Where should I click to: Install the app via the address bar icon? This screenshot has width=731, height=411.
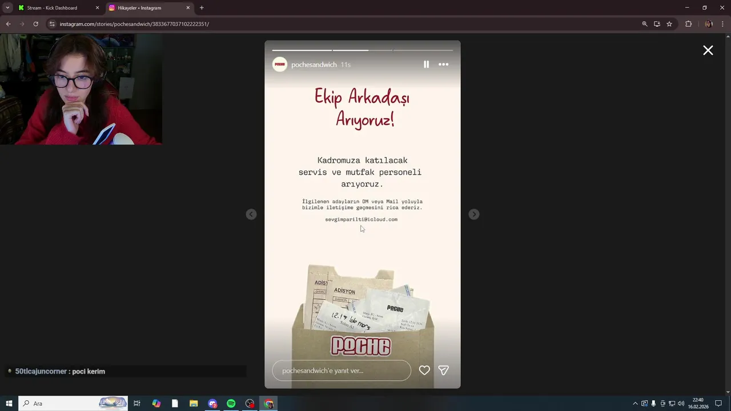657,24
